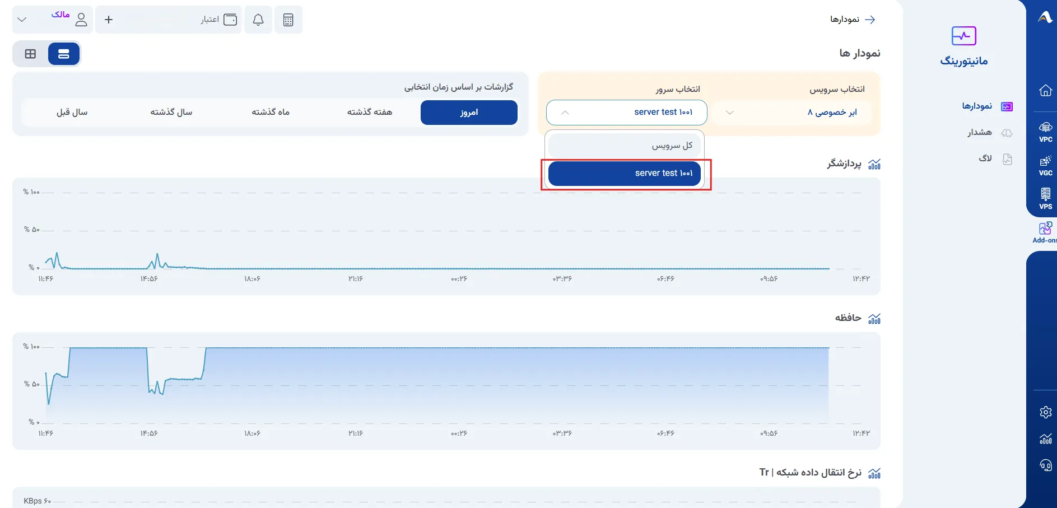Image resolution: width=1057 pixels, height=508 pixels.
Task: Switch to the grid layout view
Action: point(30,54)
